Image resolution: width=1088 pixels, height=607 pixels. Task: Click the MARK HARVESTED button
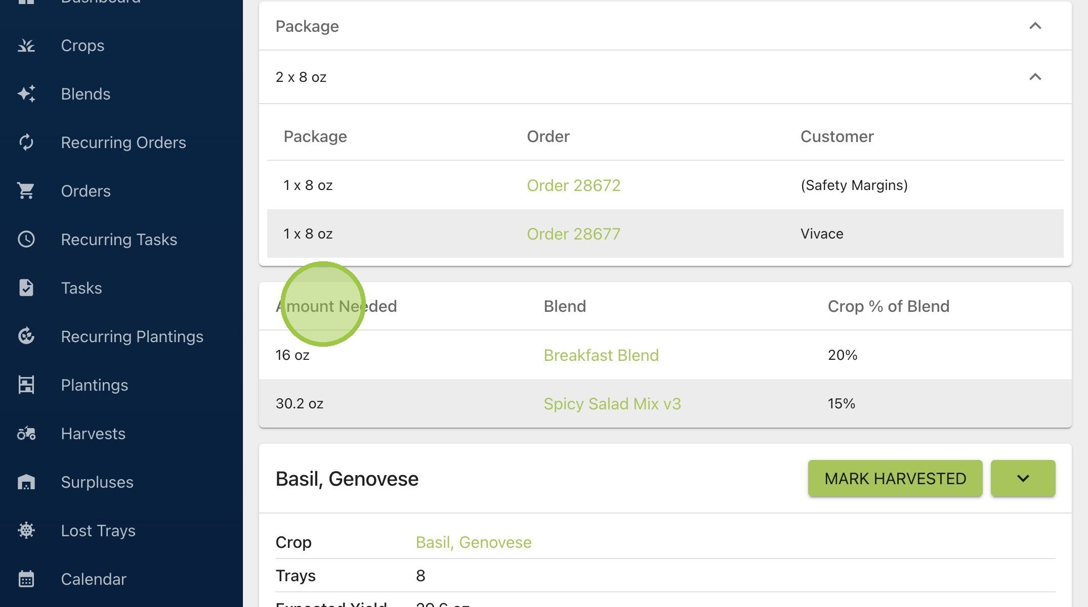coord(895,478)
